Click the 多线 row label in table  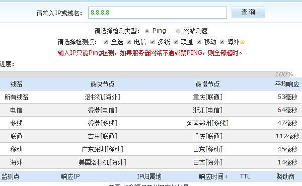16,123
